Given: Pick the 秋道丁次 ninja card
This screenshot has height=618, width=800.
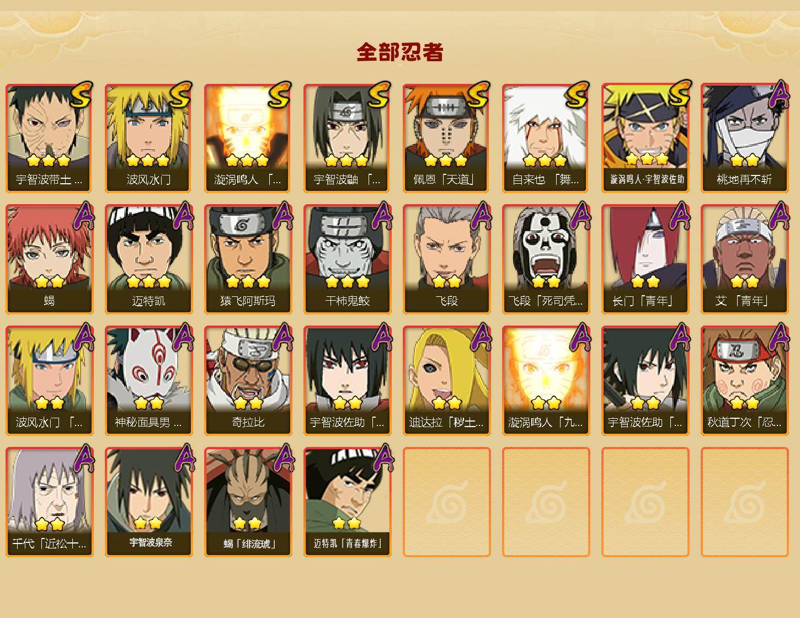Looking at the screenshot, I should (744, 381).
